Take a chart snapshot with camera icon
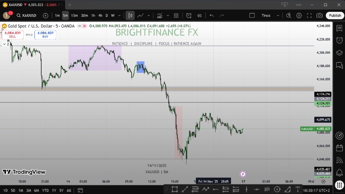 [x=319, y=15]
